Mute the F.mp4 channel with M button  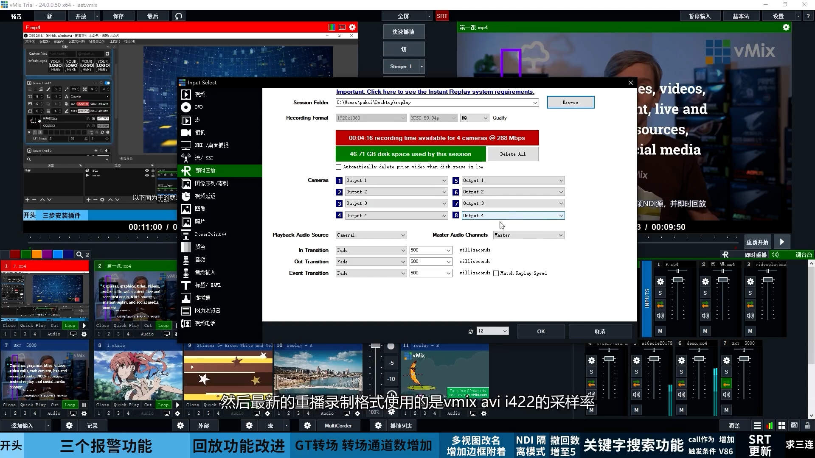click(660, 331)
